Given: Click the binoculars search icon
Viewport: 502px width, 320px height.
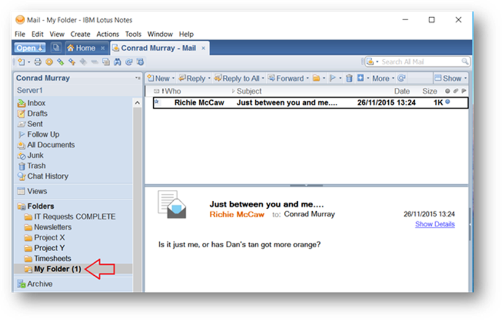Looking at the screenshot, I should pos(118,61).
